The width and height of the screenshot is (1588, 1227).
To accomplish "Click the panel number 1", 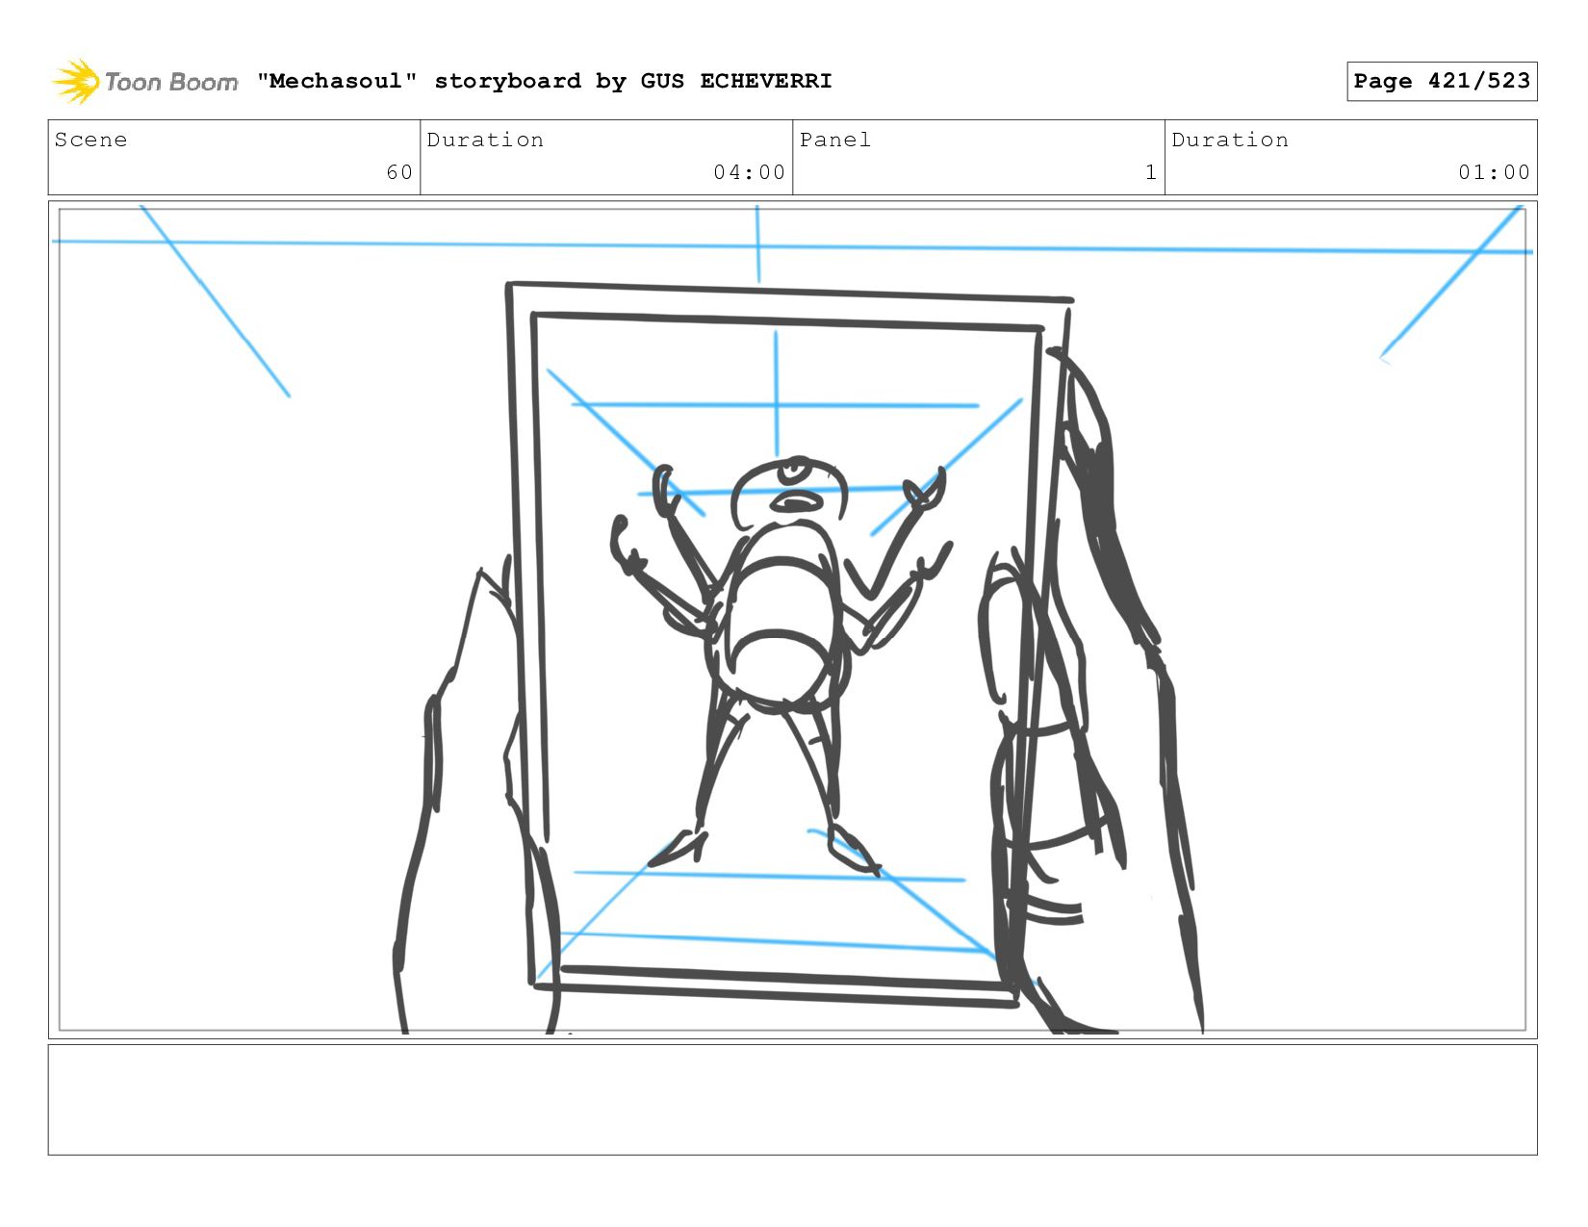I will pos(1150,172).
